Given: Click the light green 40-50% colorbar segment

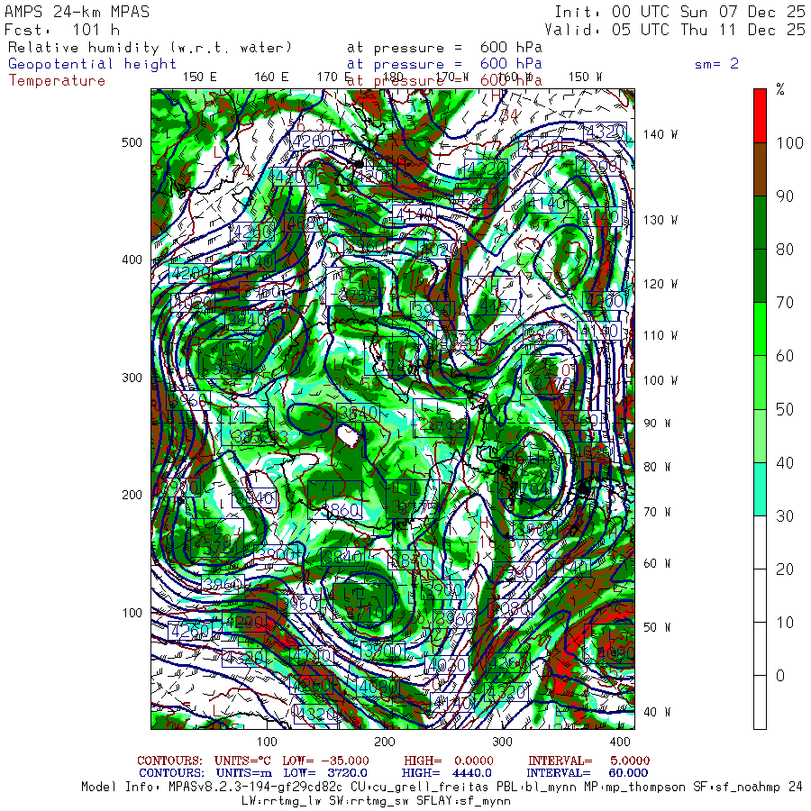Looking at the screenshot, I should pos(760,435).
